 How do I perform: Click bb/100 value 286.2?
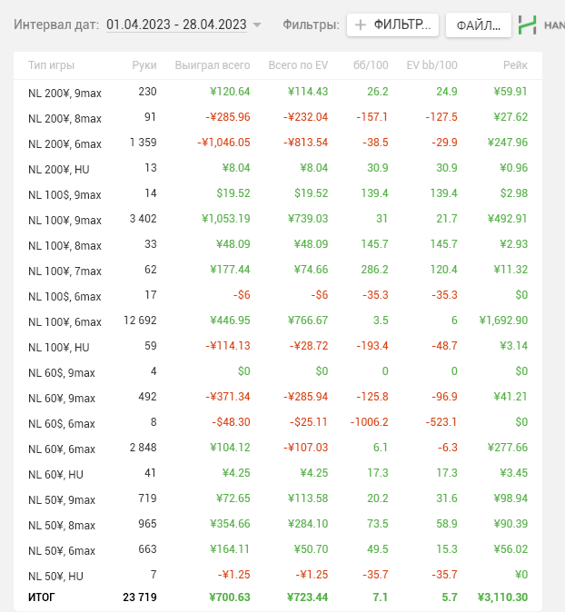click(374, 270)
